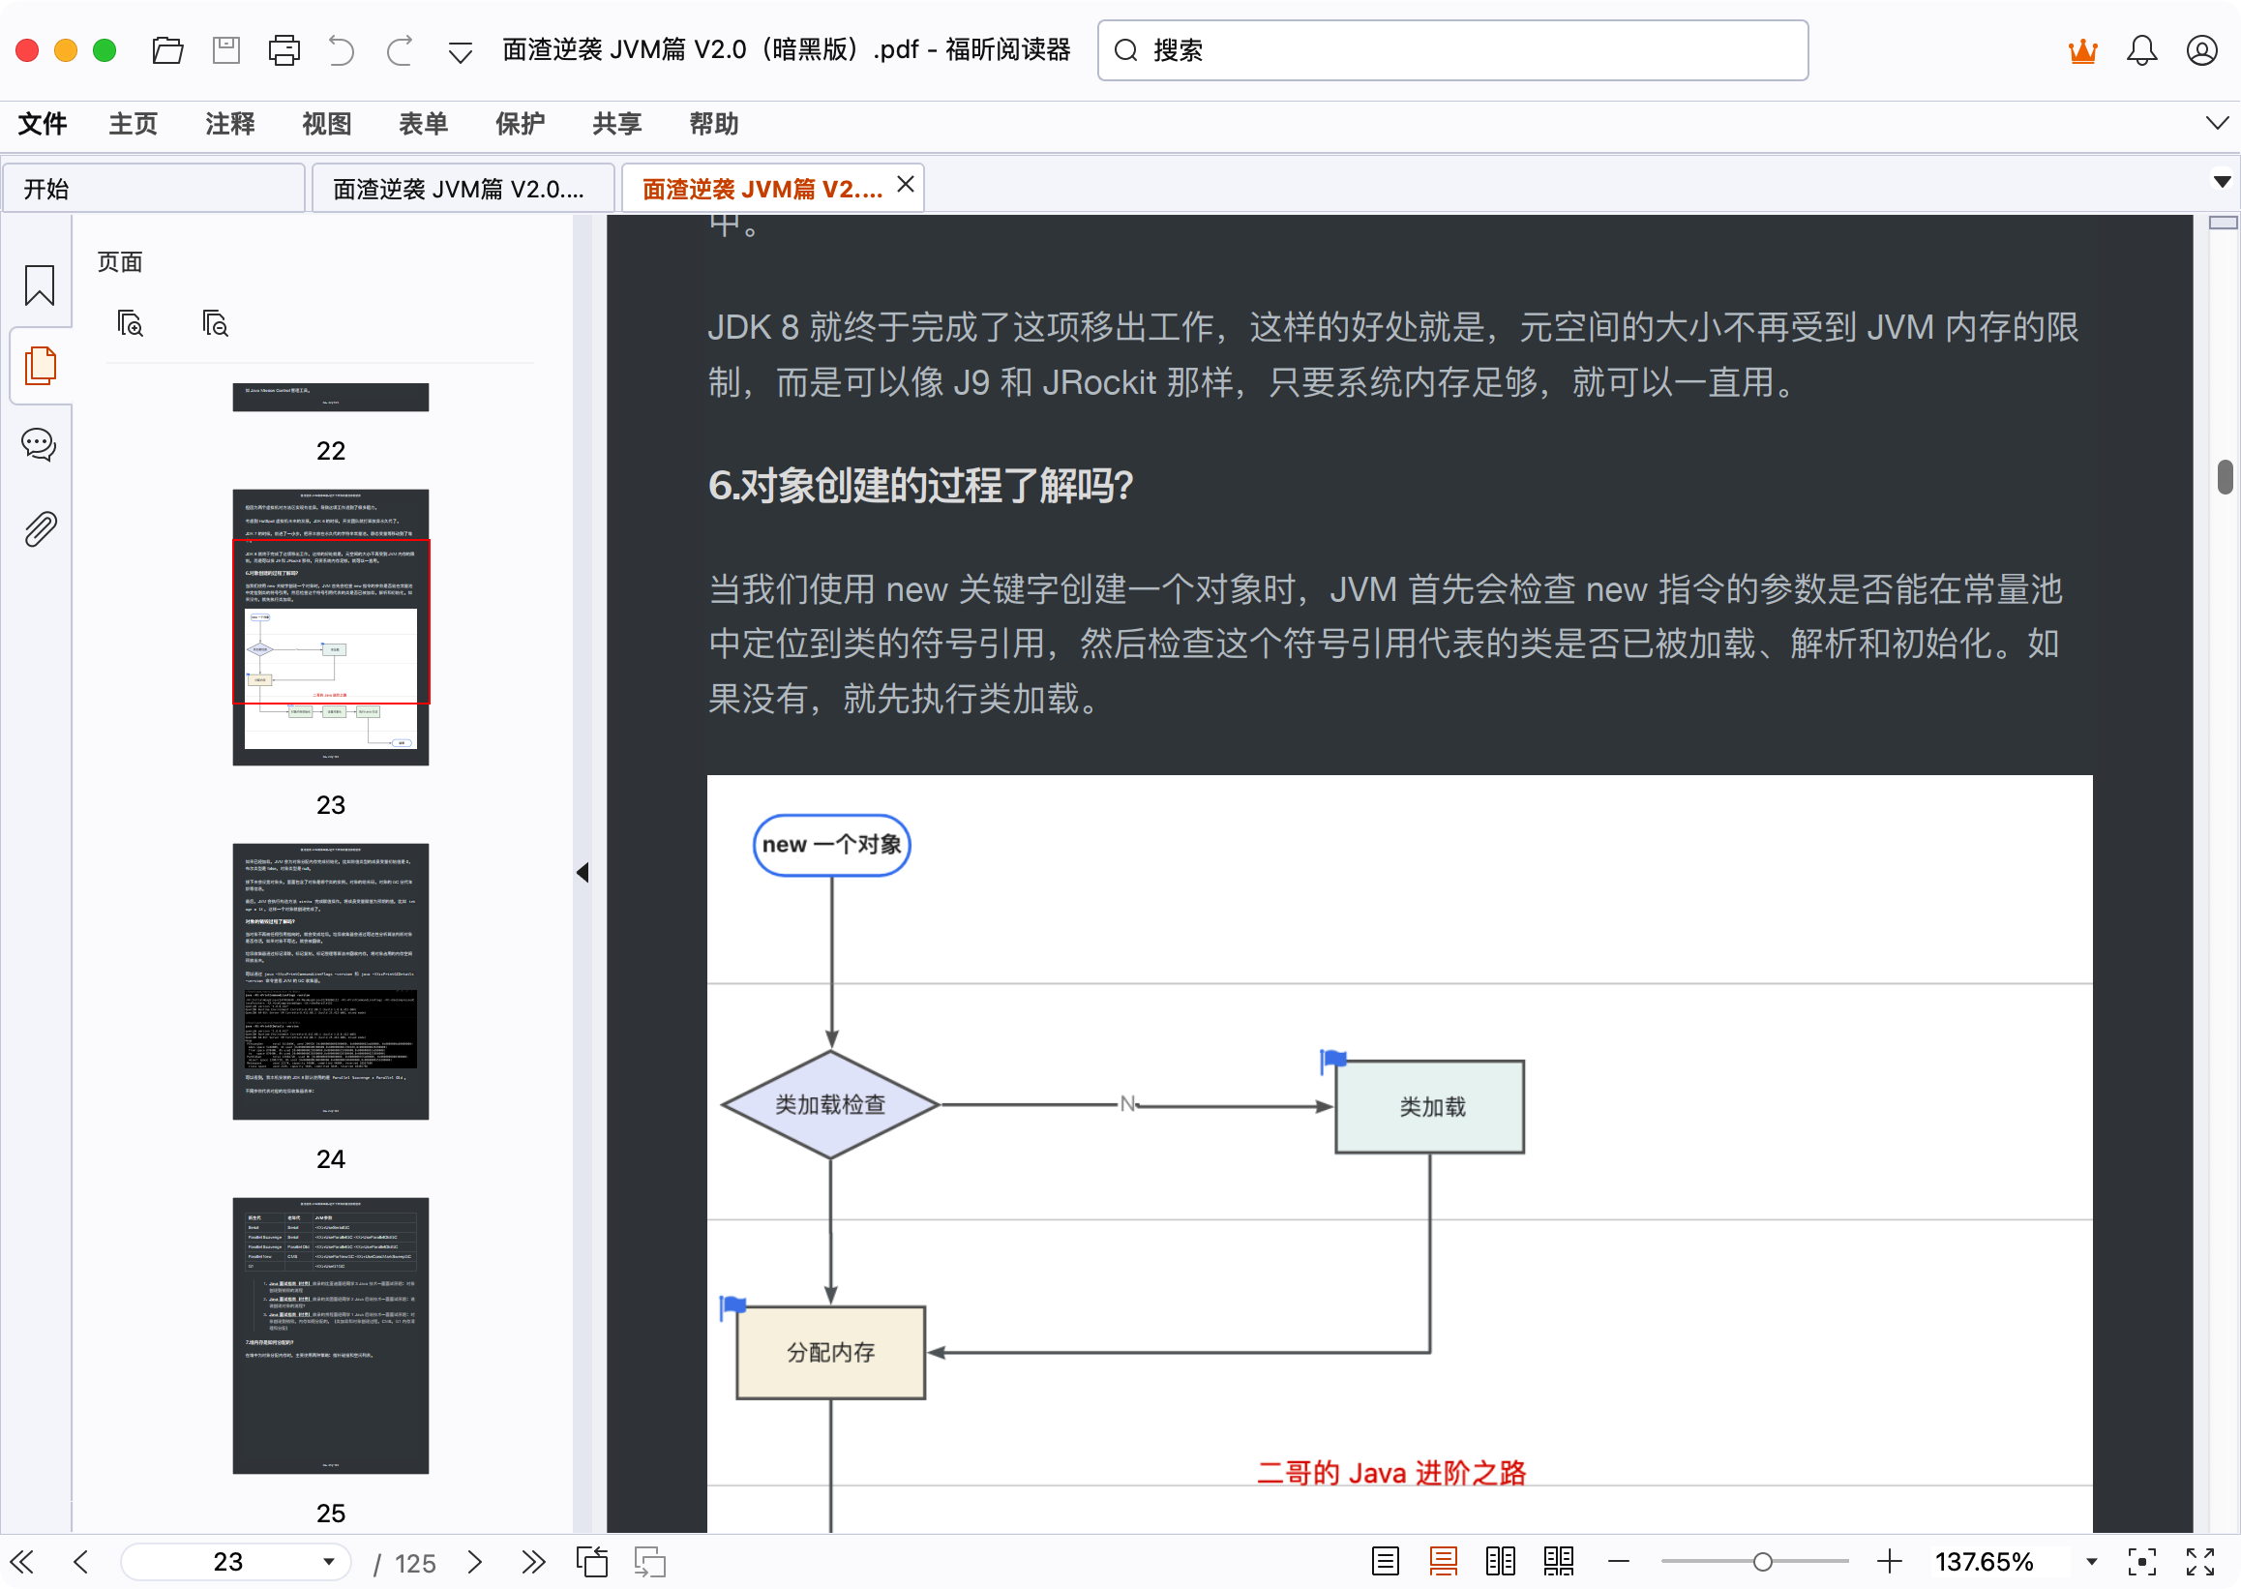Click the undo icon in the toolbar
Image resolution: width=2241 pixels, height=1589 pixels.
pyautogui.click(x=341, y=50)
